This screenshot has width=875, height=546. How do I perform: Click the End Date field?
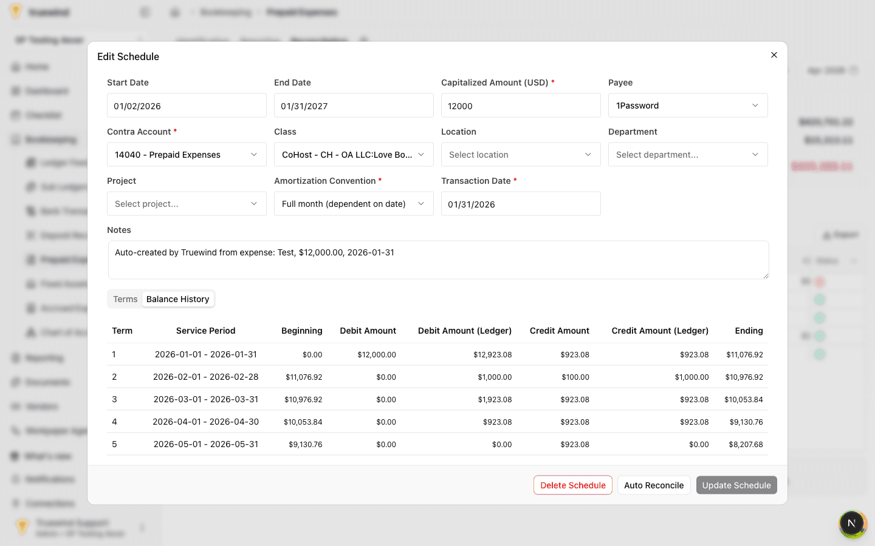pos(354,106)
